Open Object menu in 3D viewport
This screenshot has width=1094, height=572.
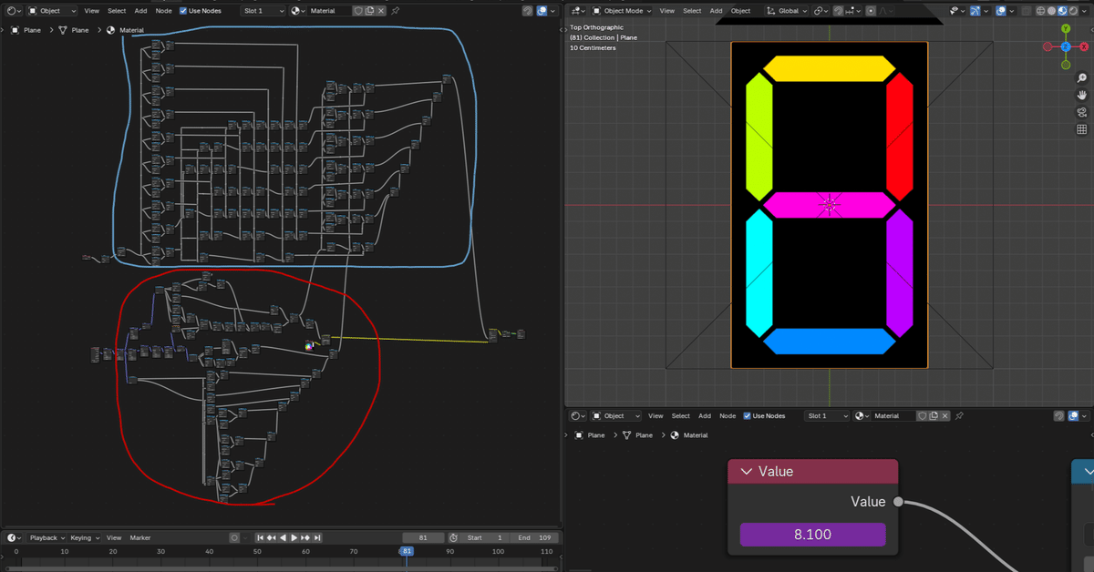740,11
